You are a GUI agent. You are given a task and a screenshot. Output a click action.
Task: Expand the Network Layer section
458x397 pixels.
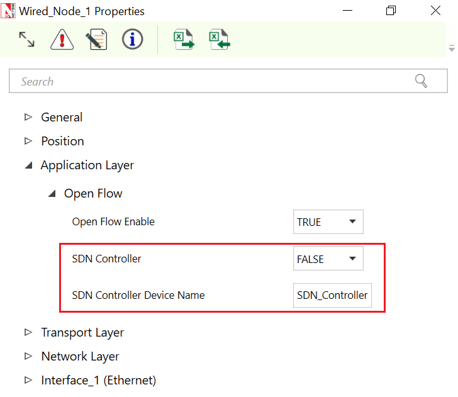(28, 356)
